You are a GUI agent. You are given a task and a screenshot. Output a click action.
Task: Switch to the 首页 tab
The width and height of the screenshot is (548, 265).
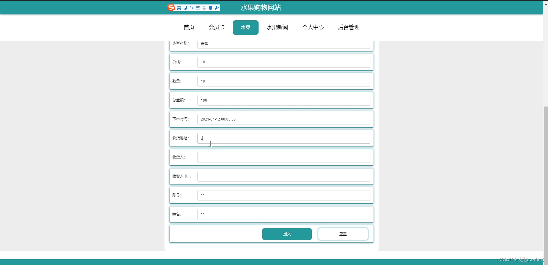click(x=189, y=27)
